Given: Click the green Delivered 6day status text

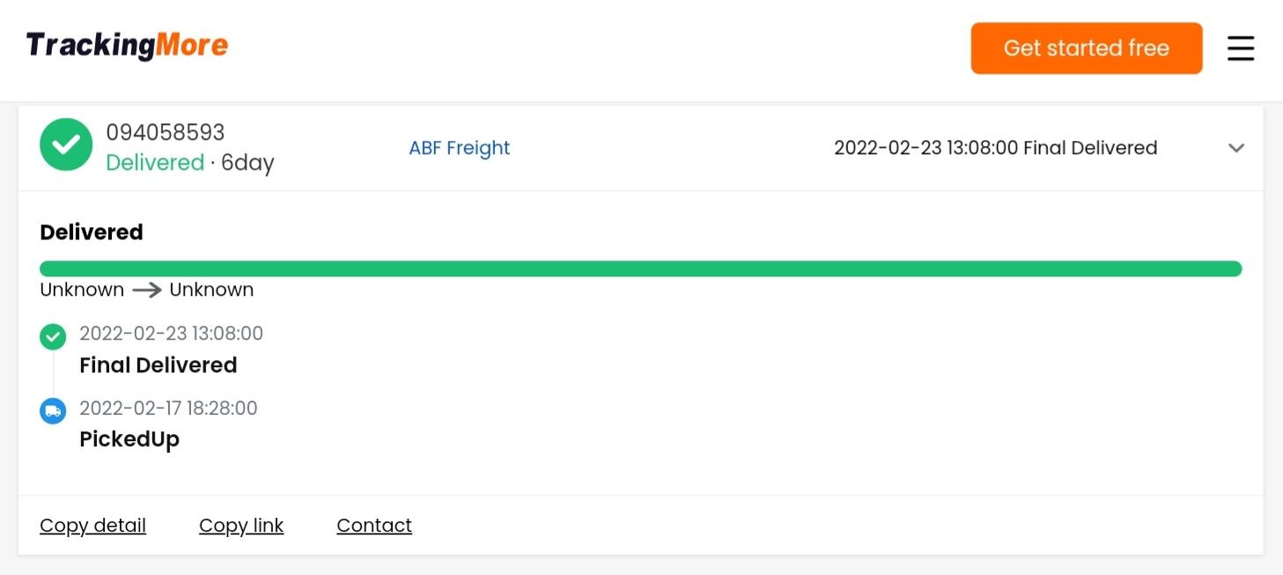Looking at the screenshot, I should [189, 163].
